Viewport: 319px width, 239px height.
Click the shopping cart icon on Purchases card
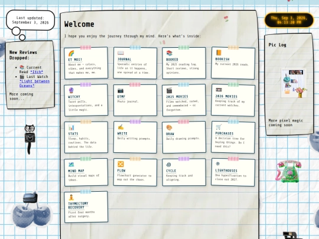(x=219, y=127)
